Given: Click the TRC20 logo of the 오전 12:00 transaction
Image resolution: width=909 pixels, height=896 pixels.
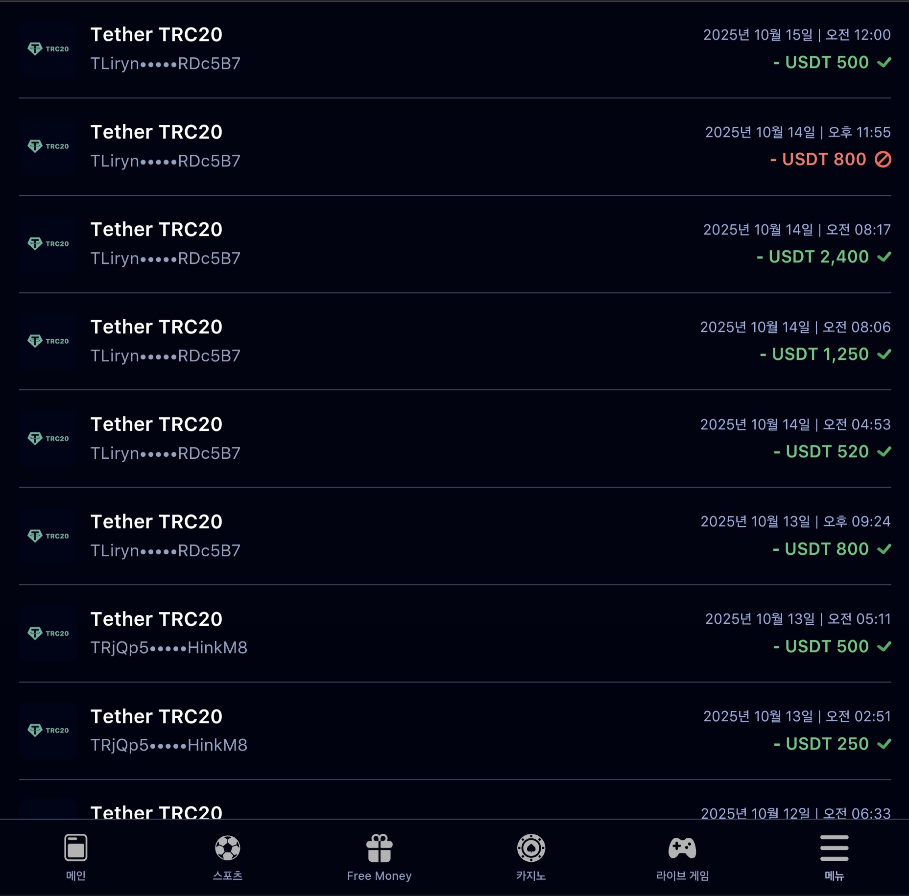Looking at the screenshot, I should coord(48,48).
